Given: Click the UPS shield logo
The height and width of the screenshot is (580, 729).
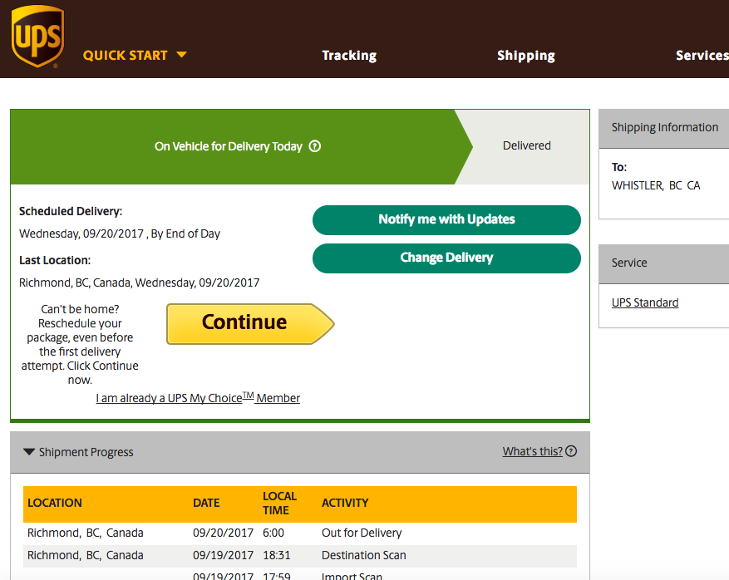Looking at the screenshot, I should pos(37,37).
